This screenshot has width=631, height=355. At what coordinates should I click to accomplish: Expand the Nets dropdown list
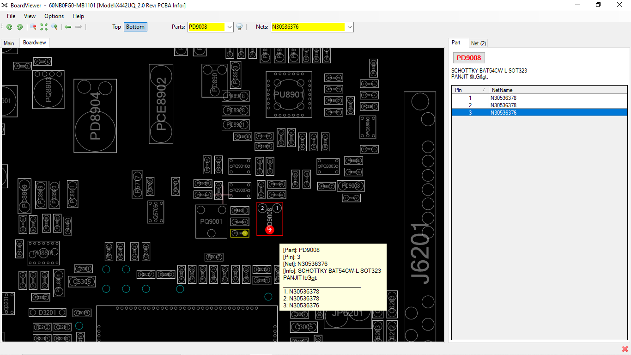point(350,27)
